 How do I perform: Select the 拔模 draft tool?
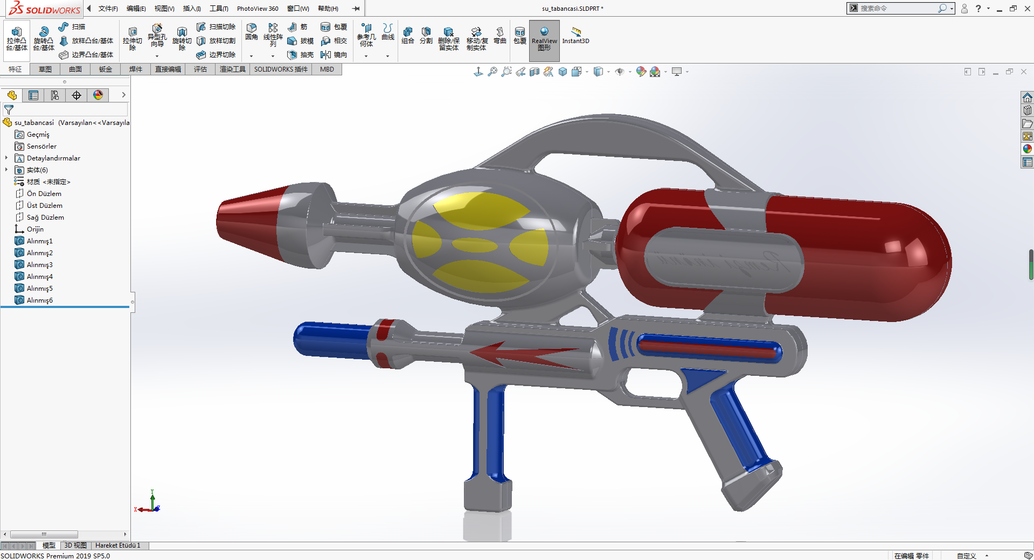pyautogui.click(x=301, y=41)
